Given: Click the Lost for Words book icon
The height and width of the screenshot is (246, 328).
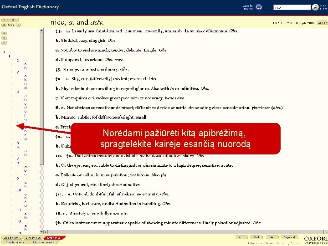Looking at the screenshot, I should point(259,7).
